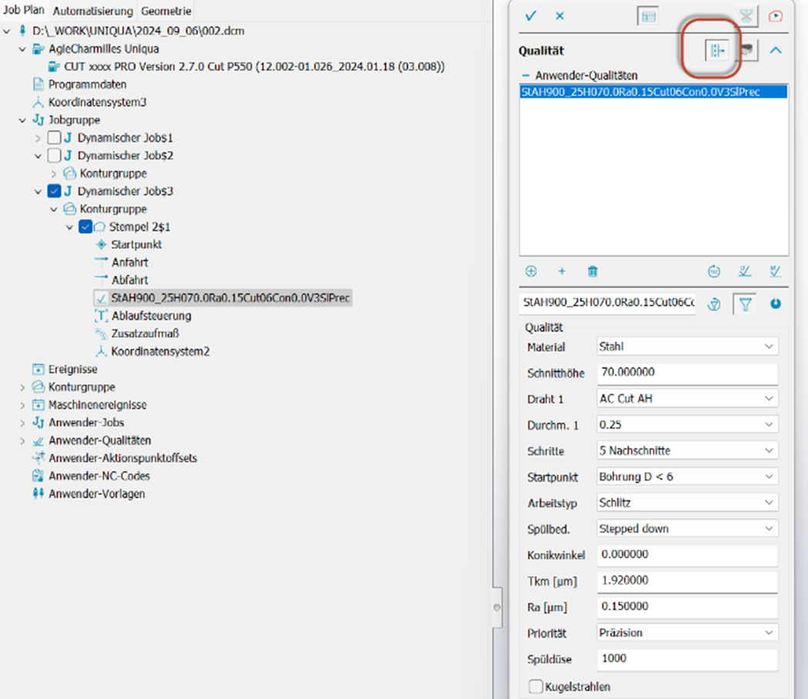Click the blue checkmark to confirm changes
The width and height of the screenshot is (808, 699).
coord(530,16)
